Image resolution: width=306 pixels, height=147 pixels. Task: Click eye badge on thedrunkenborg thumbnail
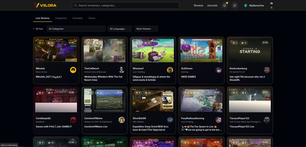click(x=235, y=43)
